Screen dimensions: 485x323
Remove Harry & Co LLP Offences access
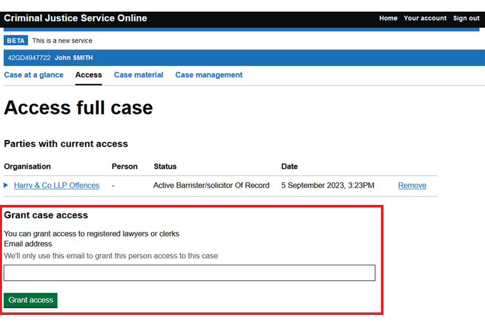tap(412, 185)
